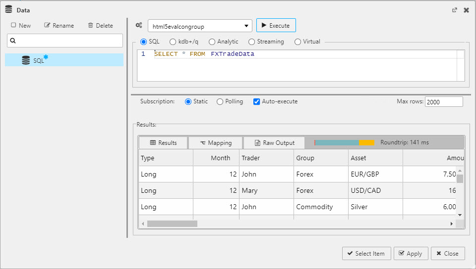Switch subscription to Polling
Screen dimensions: 476x269
point(220,101)
